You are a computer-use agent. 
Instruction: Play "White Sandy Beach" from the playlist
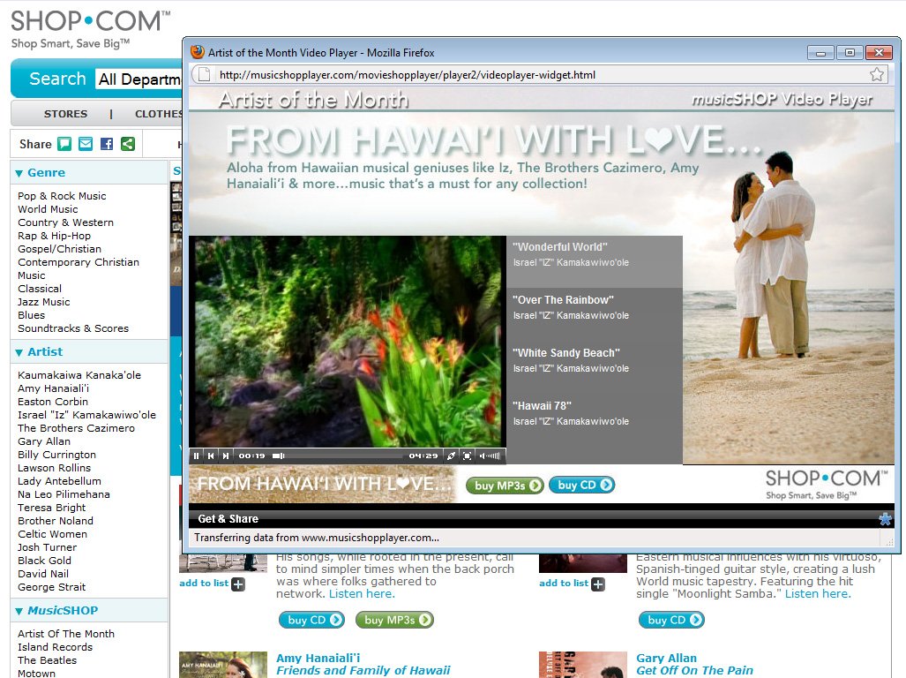[595, 367]
